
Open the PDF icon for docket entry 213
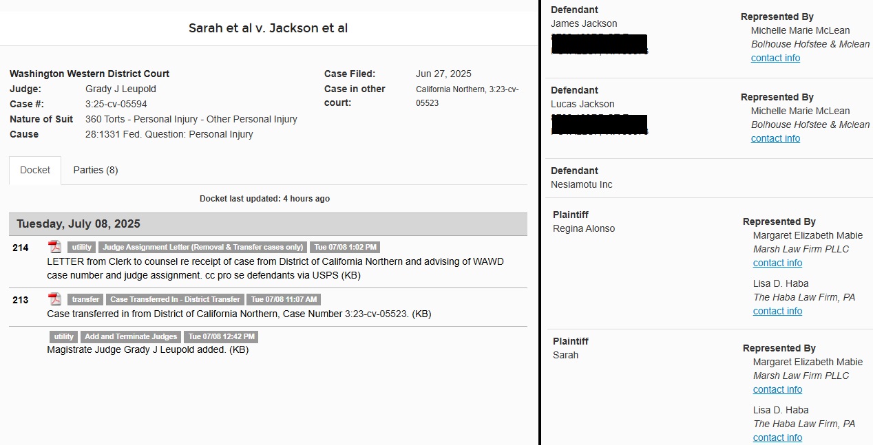pyautogui.click(x=54, y=299)
